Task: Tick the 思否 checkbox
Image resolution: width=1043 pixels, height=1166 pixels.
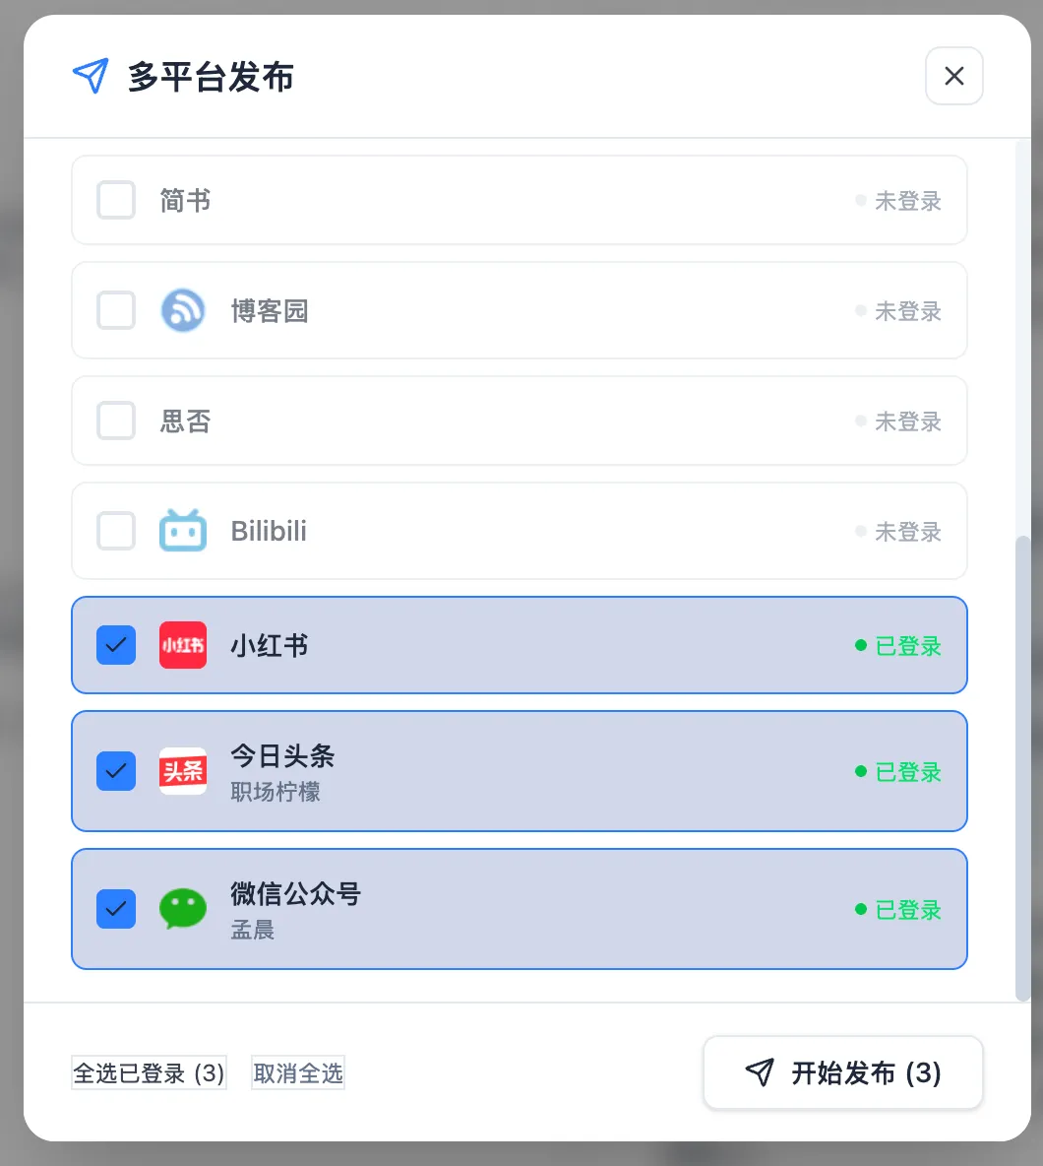Action: click(116, 421)
